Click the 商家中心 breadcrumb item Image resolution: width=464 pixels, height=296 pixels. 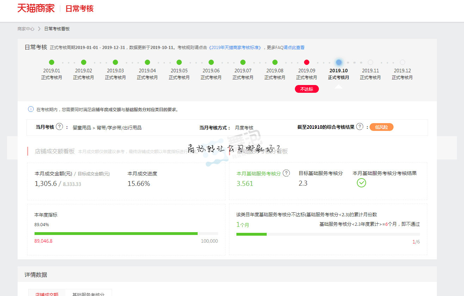point(25,29)
